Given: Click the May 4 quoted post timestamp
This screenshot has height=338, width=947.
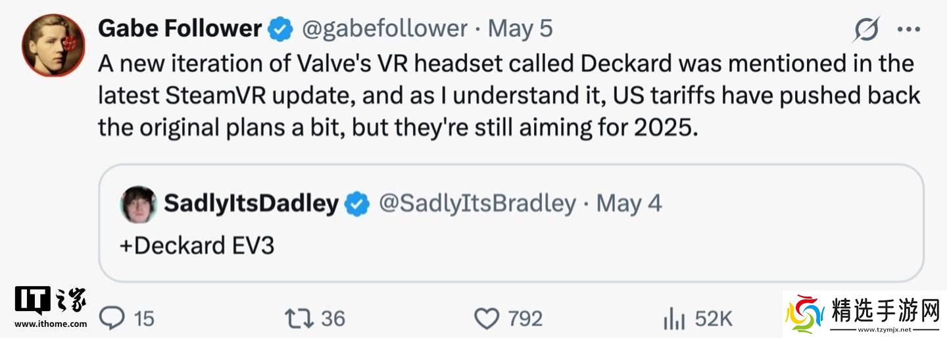Looking at the screenshot, I should pos(629,204).
